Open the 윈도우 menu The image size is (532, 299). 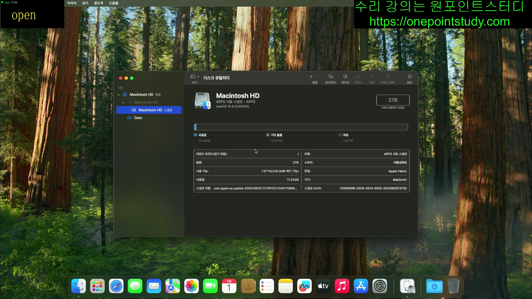(x=99, y=3)
